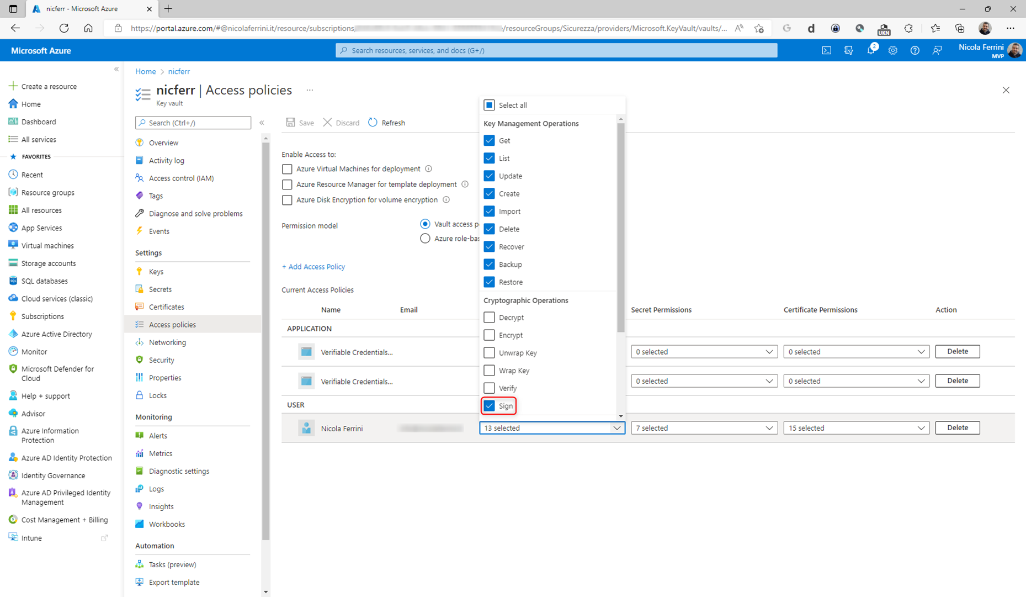Image resolution: width=1026 pixels, height=597 pixels.
Task: Click browser home icon
Action: (88, 28)
